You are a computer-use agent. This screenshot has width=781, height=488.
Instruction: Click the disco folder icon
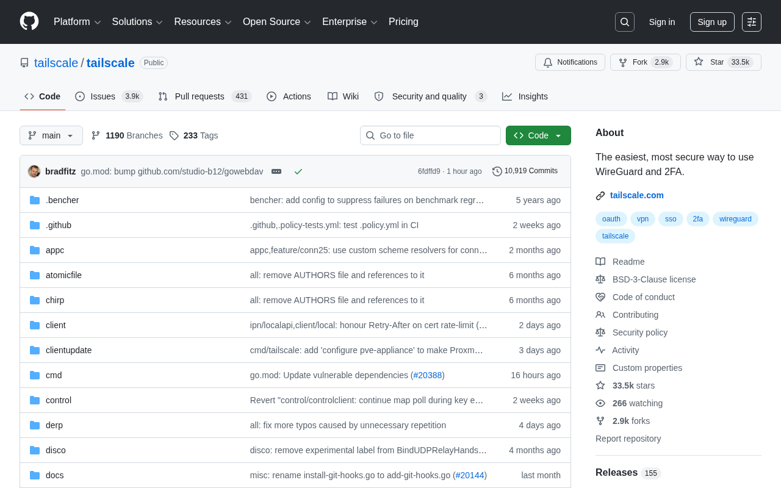click(35, 450)
